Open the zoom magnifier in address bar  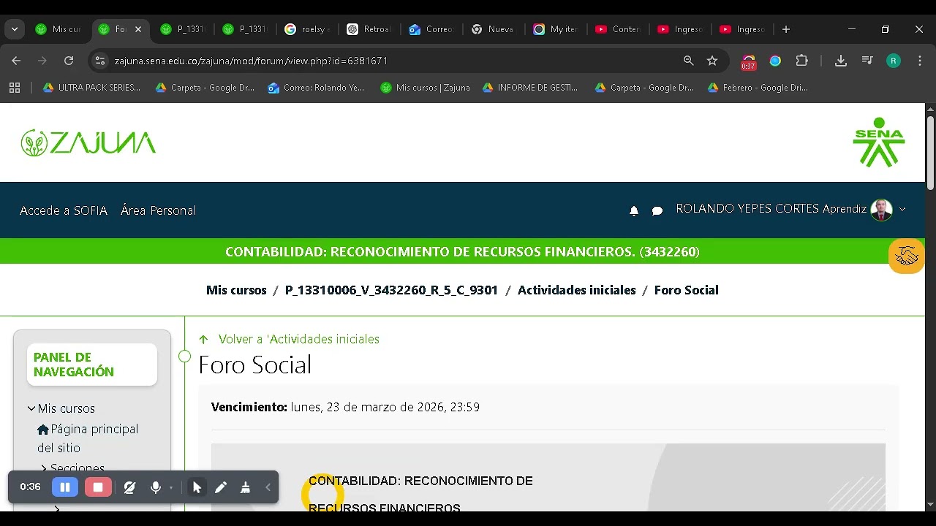click(x=688, y=61)
